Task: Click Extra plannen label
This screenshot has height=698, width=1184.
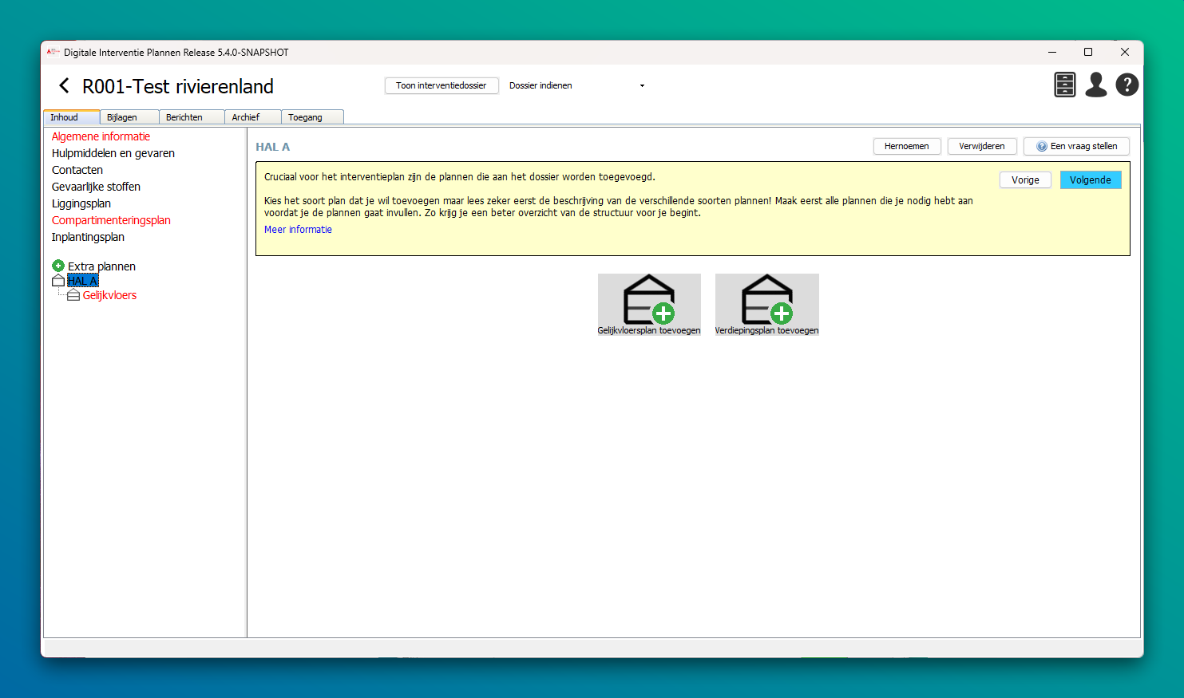Action: click(x=101, y=266)
